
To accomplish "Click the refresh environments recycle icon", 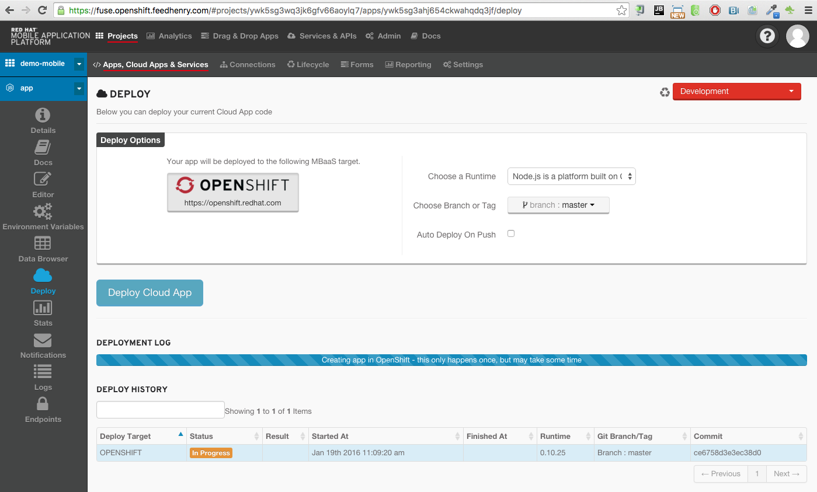I will coord(665,92).
